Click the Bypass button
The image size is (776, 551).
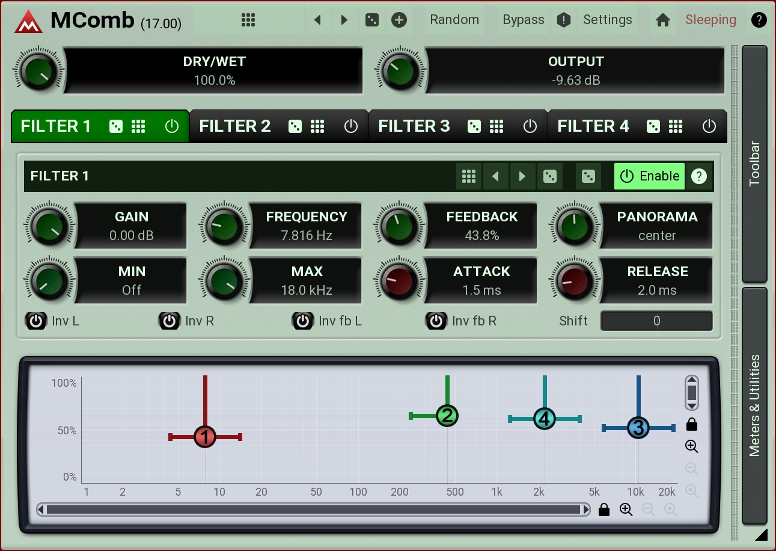tap(523, 20)
